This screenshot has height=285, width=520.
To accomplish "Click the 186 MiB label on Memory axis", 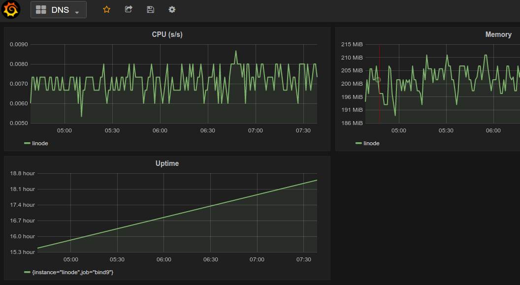I will click(x=352, y=123).
